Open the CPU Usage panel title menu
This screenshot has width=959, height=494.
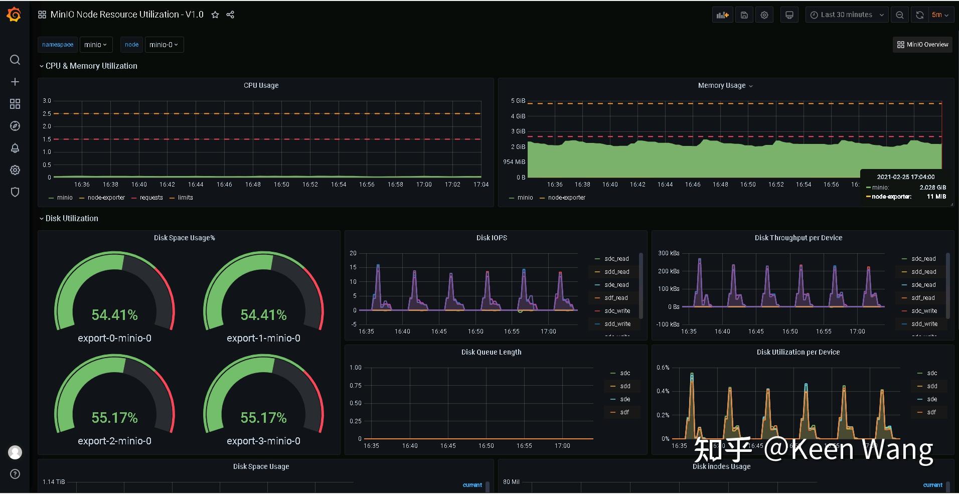[261, 85]
